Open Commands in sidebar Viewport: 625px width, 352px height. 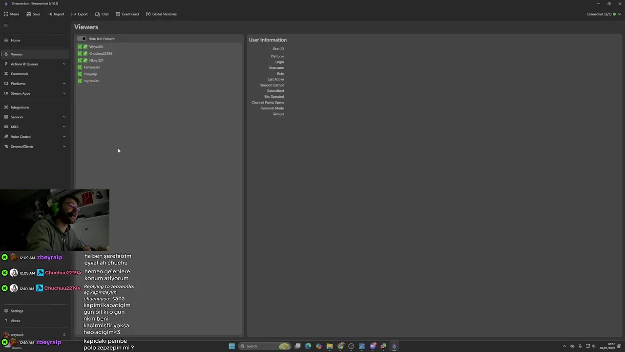[34, 74]
